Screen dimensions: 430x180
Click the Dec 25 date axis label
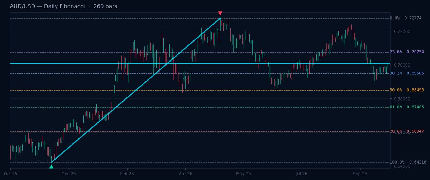coord(69,174)
